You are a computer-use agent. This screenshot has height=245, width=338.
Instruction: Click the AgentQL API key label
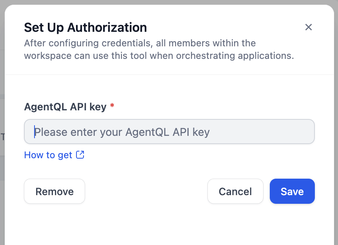[65, 107]
